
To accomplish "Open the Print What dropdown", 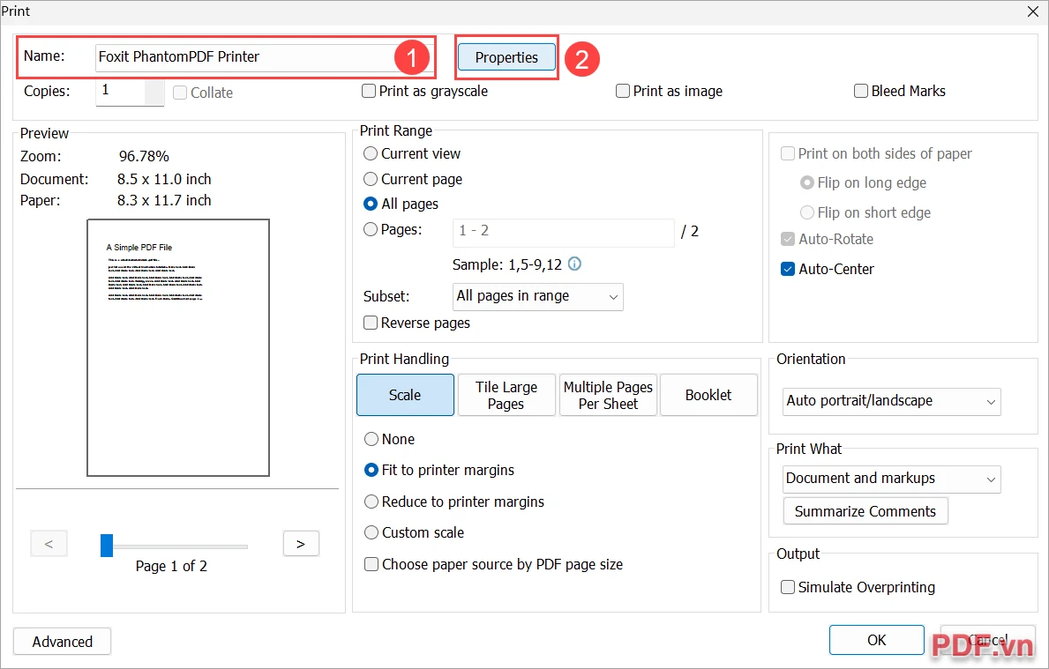I will point(892,479).
